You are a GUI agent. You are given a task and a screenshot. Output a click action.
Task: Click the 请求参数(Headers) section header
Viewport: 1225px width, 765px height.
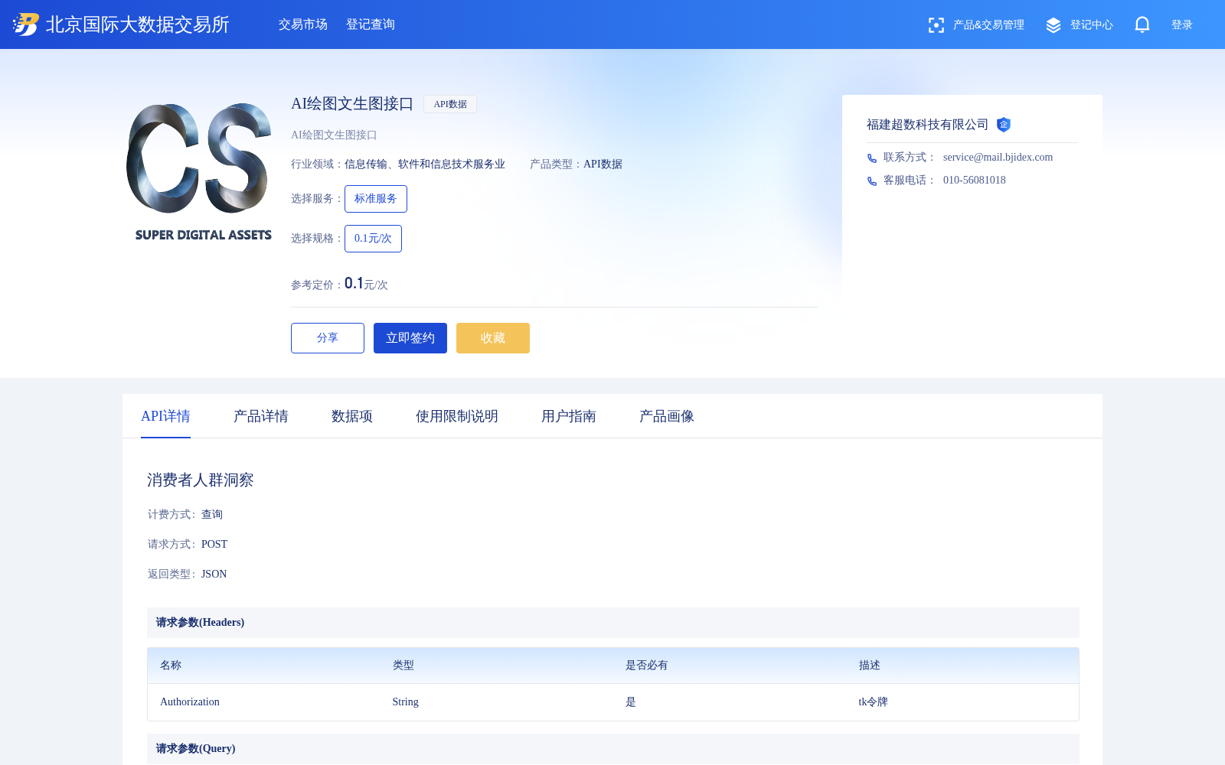pos(613,623)
